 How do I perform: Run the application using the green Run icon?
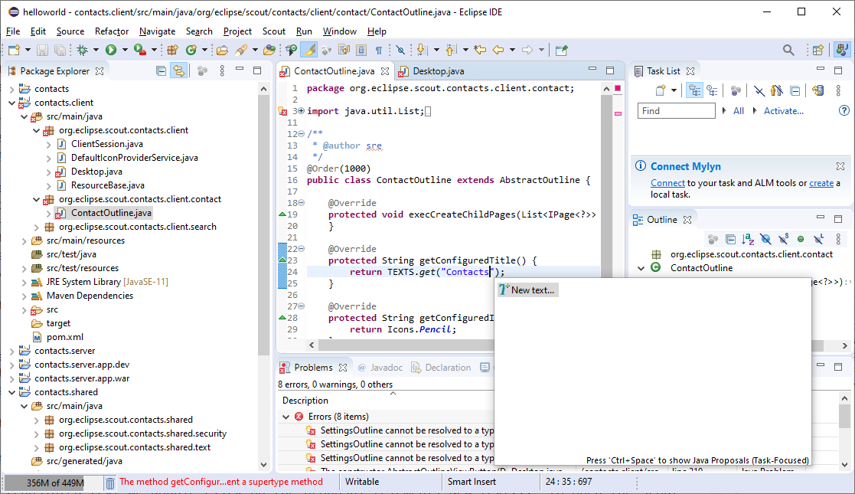pyautogui.click(x=110, y=50)
